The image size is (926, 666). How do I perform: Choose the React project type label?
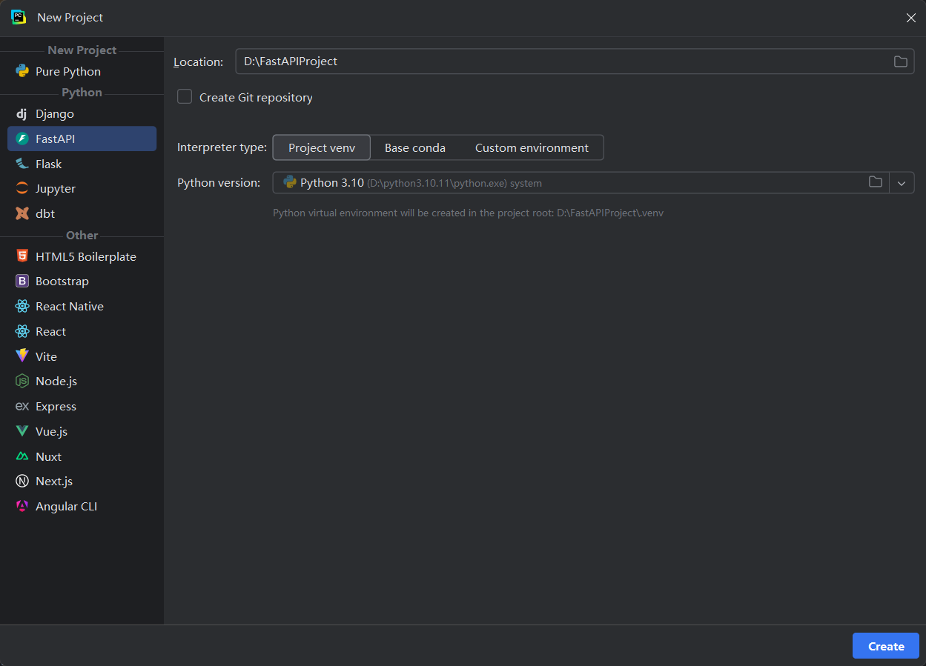point(51,331)
